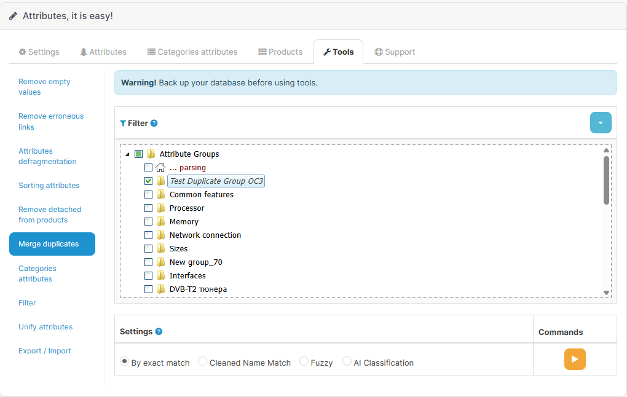The image size is (627, 397).
Task: Click the home icon beside parsing group
Action: point(159,167)
